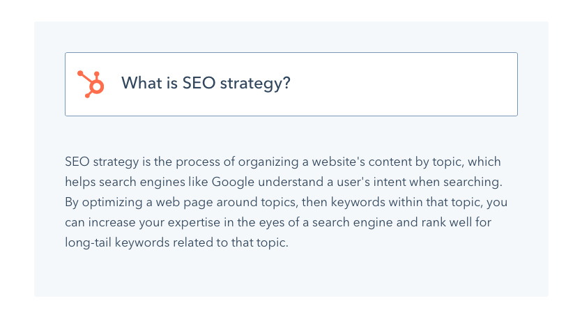This screenshot has height=319, width=582.
Task: Click the "What is SEO strategy?" heading
Action: [x=206, y=84]
